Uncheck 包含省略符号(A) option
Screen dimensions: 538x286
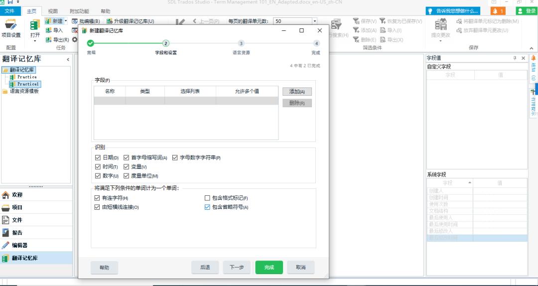[207, 207]
